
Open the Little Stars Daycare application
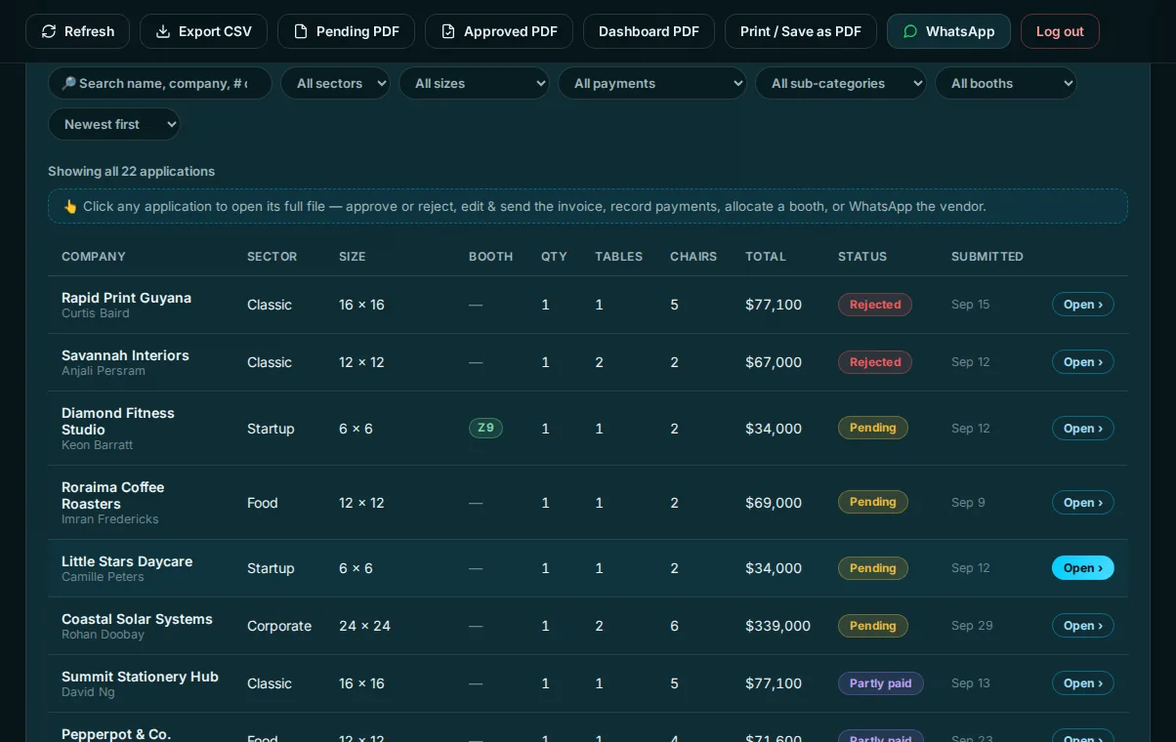(x=1083, y=568)
